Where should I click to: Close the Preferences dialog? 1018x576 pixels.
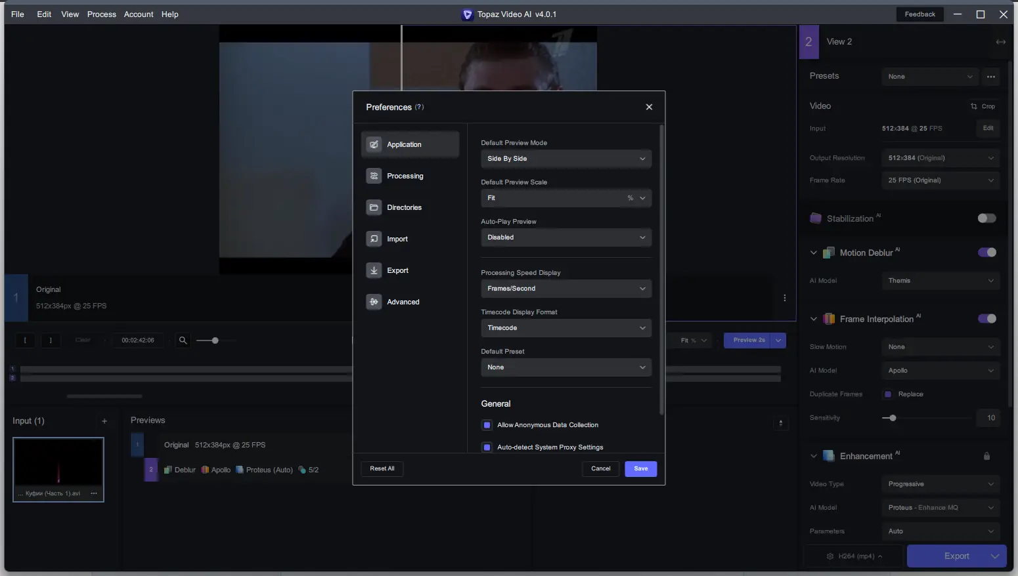click(x=649, y=107)
